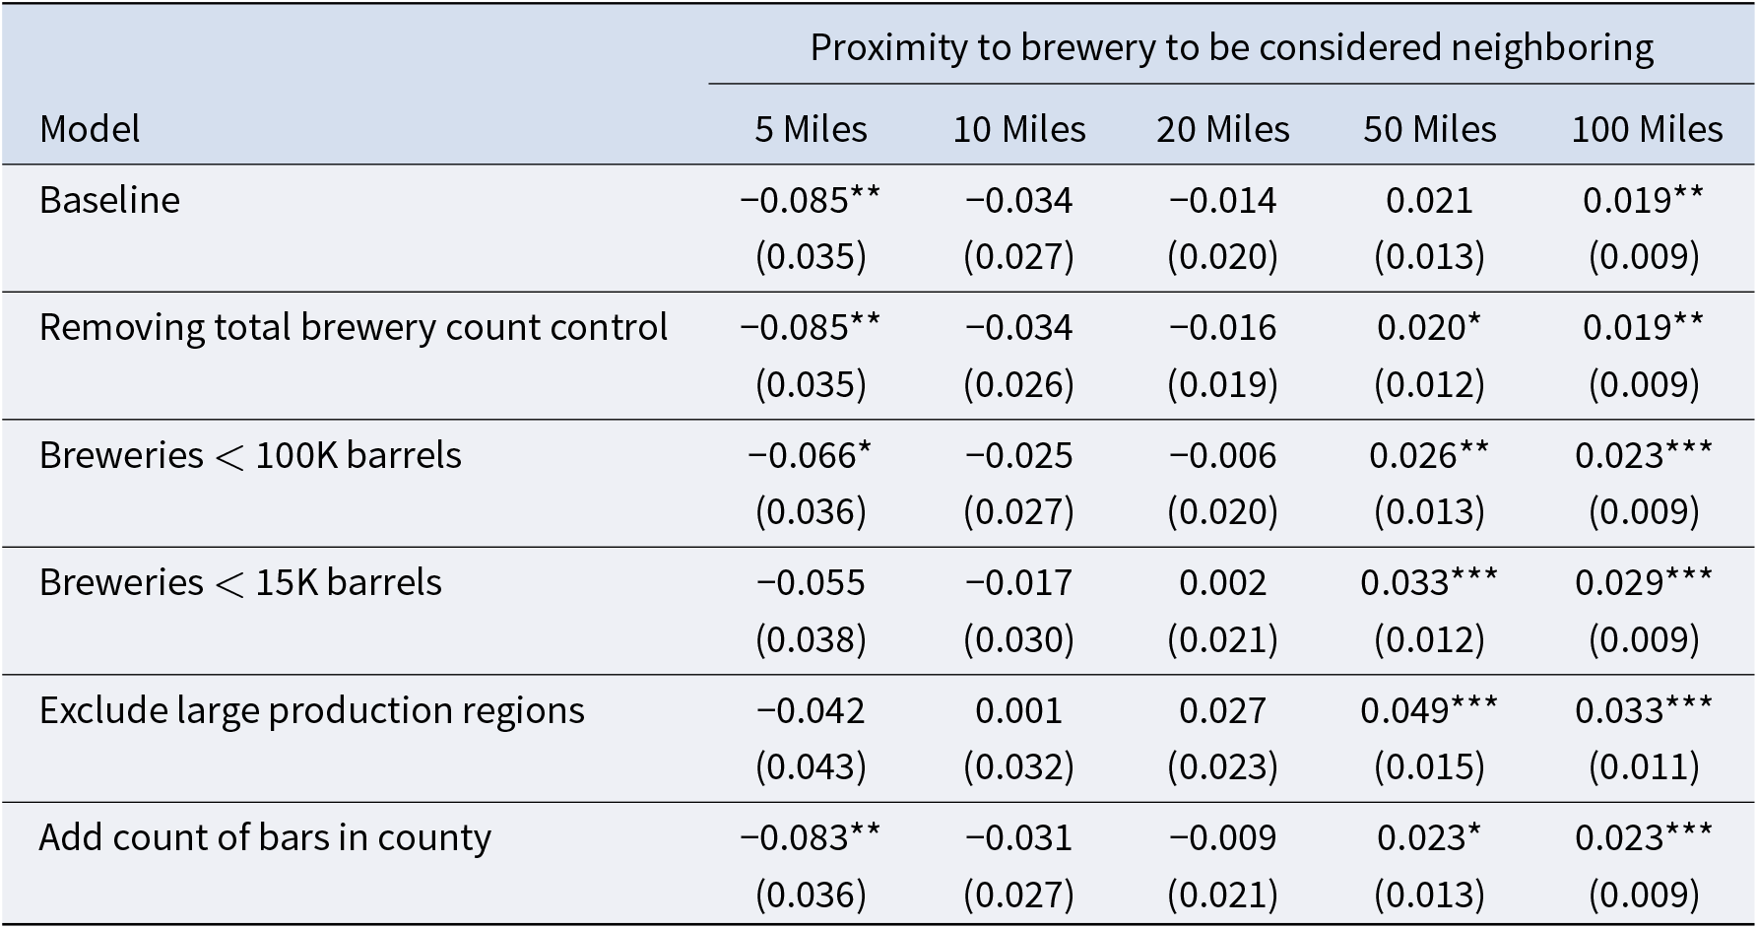The width and height of the screenshot is (1757, 928).
Task: Click 'Removing total brewery count control' row label
Action: click(x=354, y=327)
